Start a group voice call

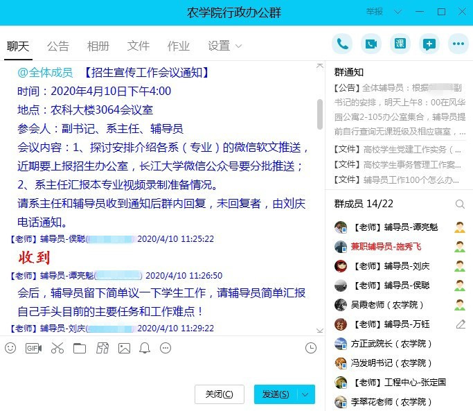(342, 44)
